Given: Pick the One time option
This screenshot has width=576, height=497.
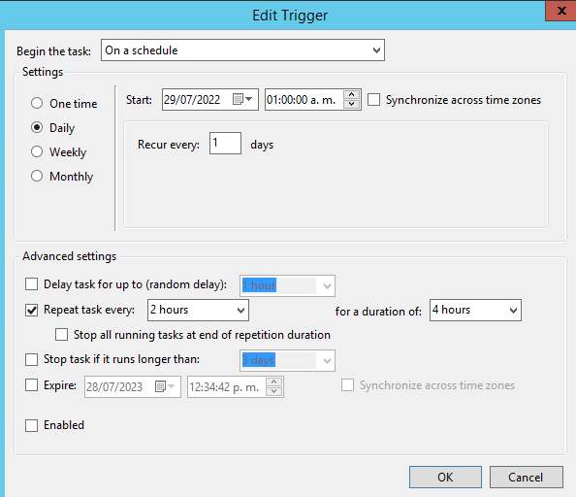Looking at the screenshot, I should [x=37, y=103].
